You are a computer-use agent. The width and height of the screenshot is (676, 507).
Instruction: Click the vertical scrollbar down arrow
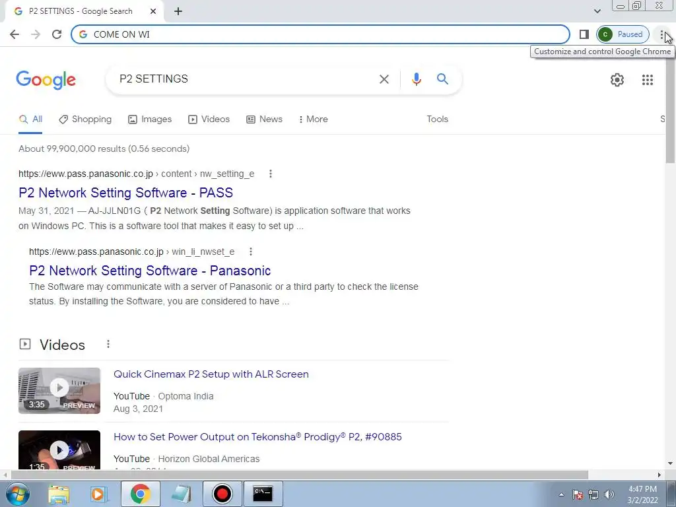coord(671,463)
